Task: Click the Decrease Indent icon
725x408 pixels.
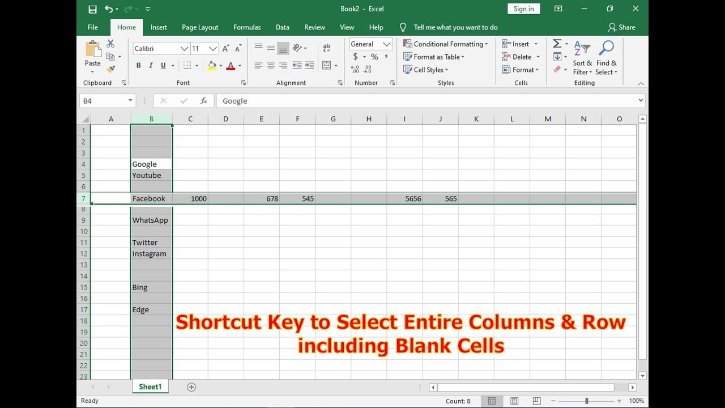Action: [297, 66]
